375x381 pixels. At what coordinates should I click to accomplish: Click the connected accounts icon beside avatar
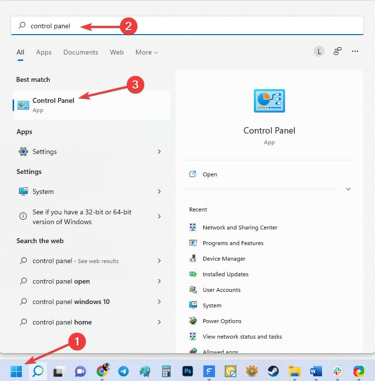(337, 51)
